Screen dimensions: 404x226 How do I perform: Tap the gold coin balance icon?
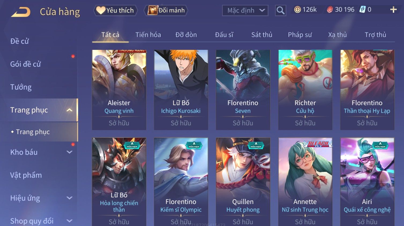(297, 10)
